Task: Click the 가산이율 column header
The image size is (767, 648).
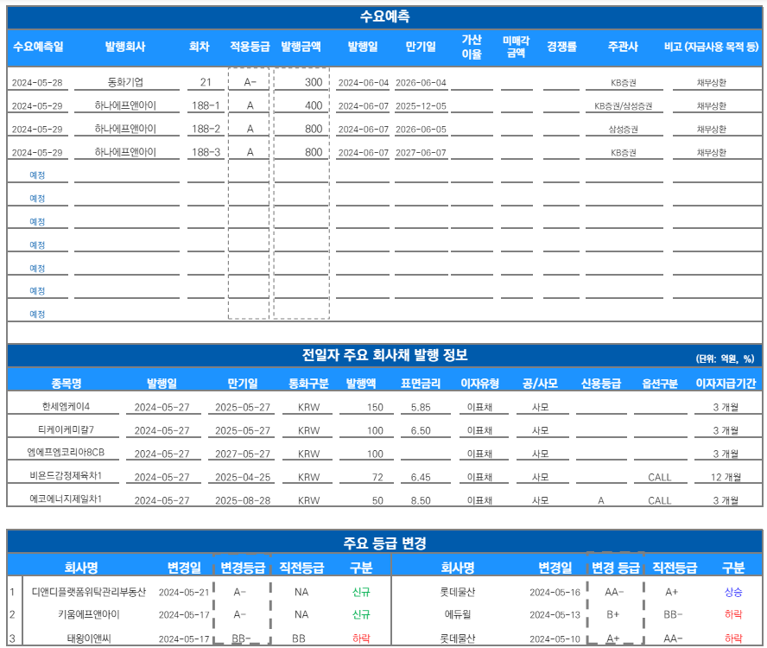Action: click(472, 47)
